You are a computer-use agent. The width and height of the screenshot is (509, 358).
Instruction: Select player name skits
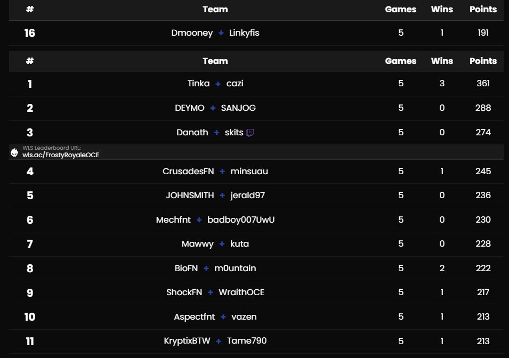[234, 133]
